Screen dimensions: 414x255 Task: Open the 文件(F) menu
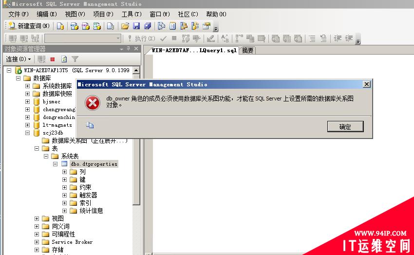[x=18, y=14]
